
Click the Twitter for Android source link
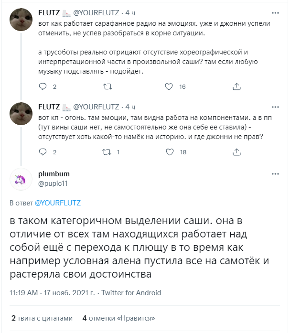click(x=131, y=293)
